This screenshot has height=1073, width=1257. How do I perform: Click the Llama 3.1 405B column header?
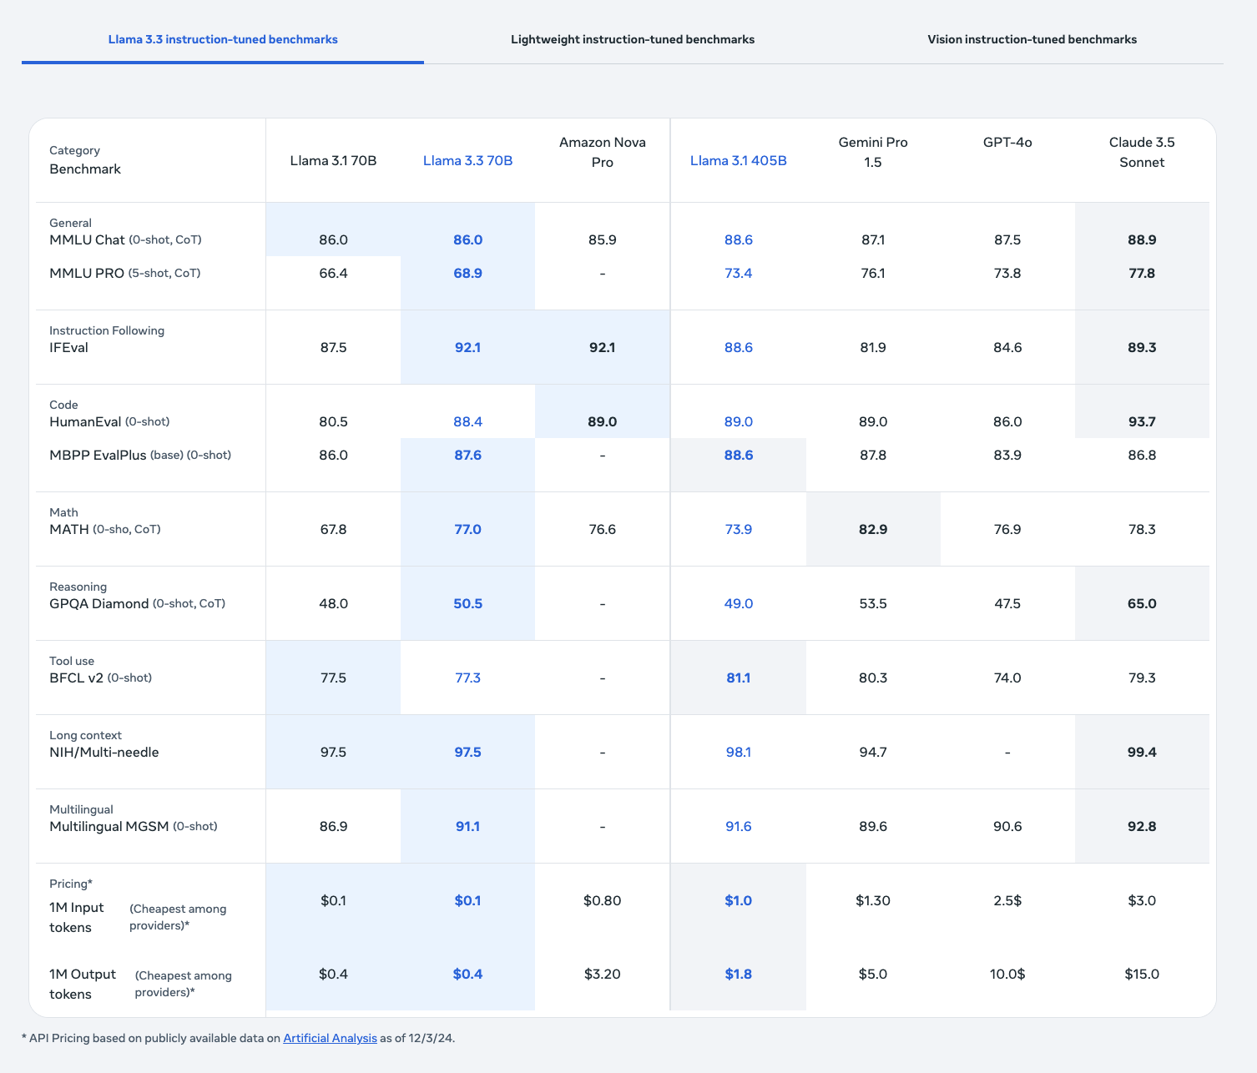point(738,160)
